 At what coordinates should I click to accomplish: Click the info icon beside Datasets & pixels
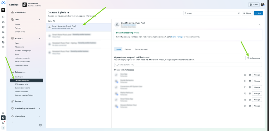(68, 13)
